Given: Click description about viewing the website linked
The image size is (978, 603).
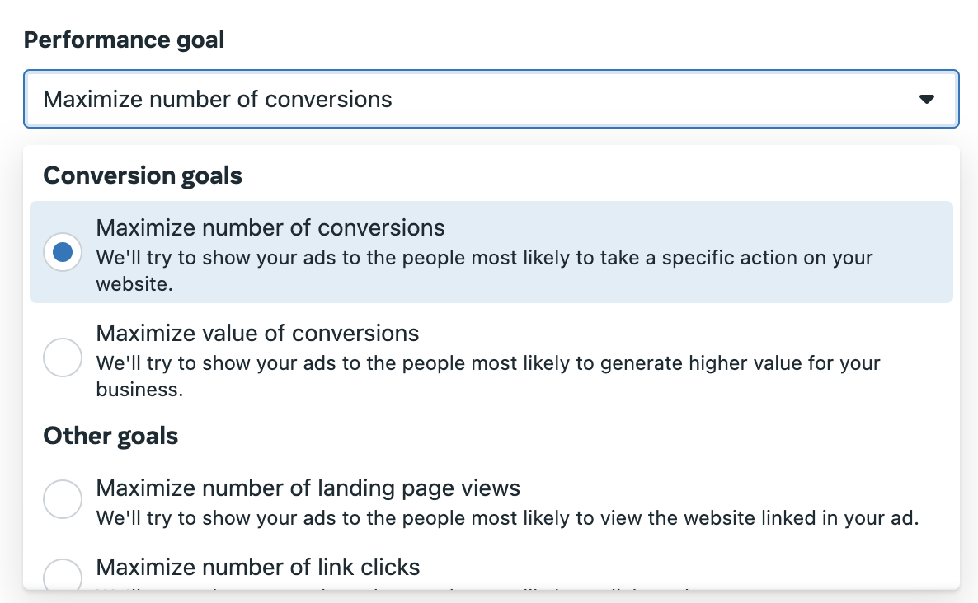Looking at the screenshot, I should pyautogui.click(x=507, y=517).
